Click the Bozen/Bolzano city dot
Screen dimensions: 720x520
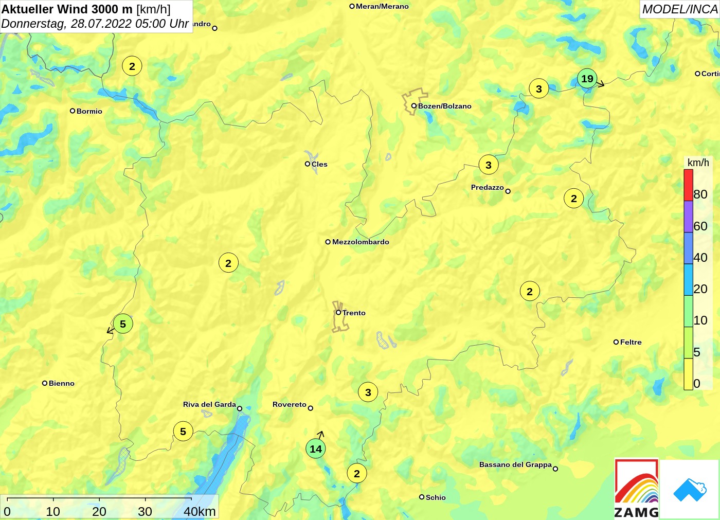pos(413,106)
